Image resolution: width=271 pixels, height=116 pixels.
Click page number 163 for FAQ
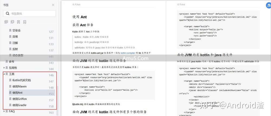coord(51,112)
